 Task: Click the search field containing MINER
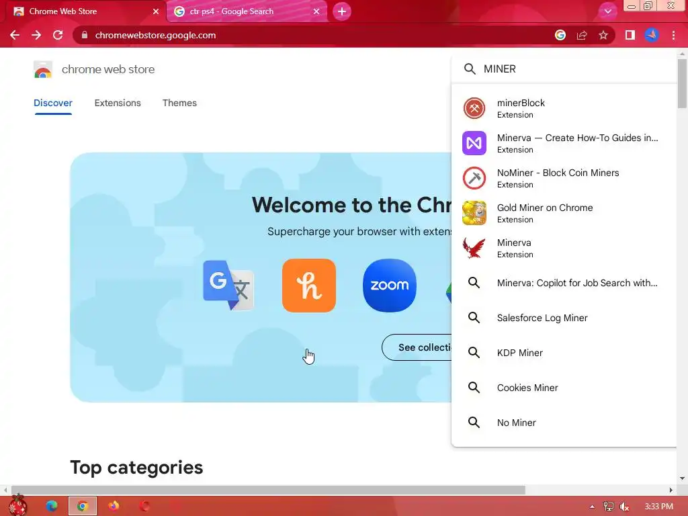click(564, 69)
